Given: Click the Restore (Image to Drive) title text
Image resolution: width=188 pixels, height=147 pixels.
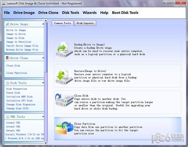Looking at the screenshot, I should point(90,71).
